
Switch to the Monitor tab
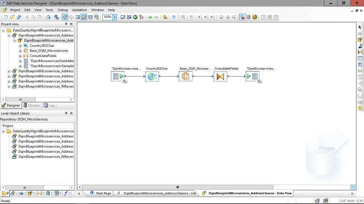[32, 106]
